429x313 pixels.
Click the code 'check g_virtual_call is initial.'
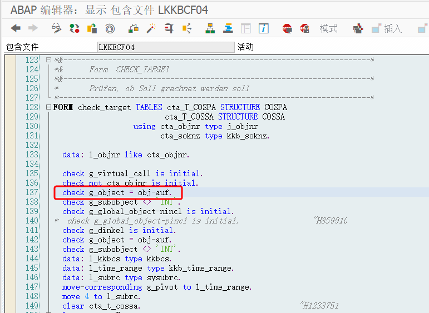(132, 173)
